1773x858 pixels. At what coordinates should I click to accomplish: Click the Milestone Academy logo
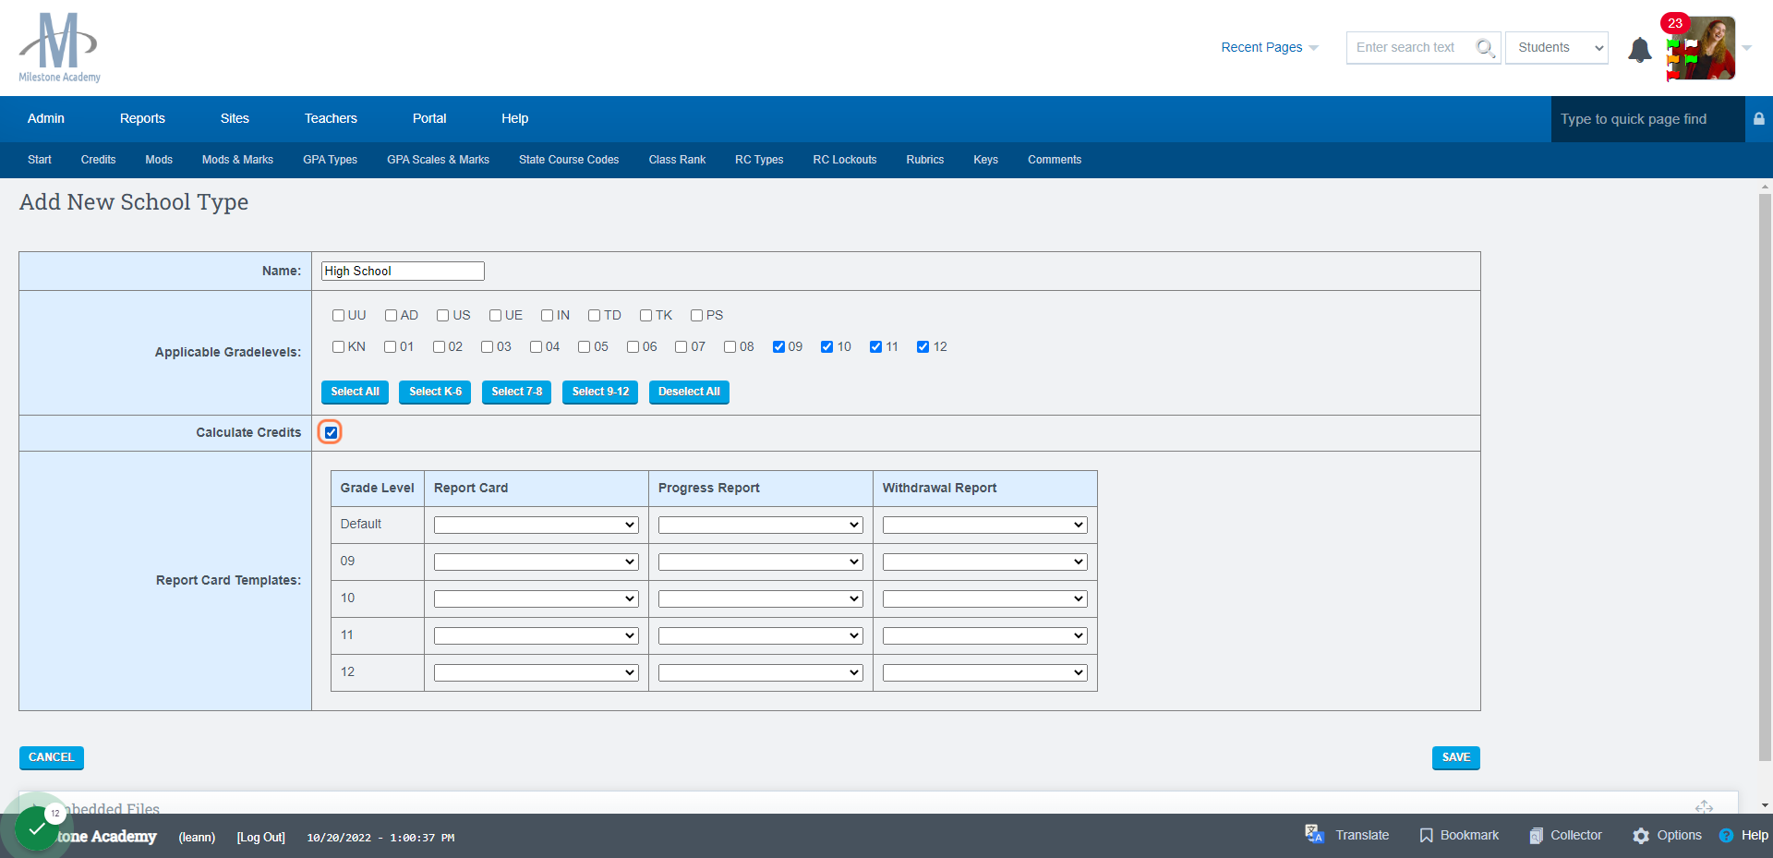pos(59,47)
